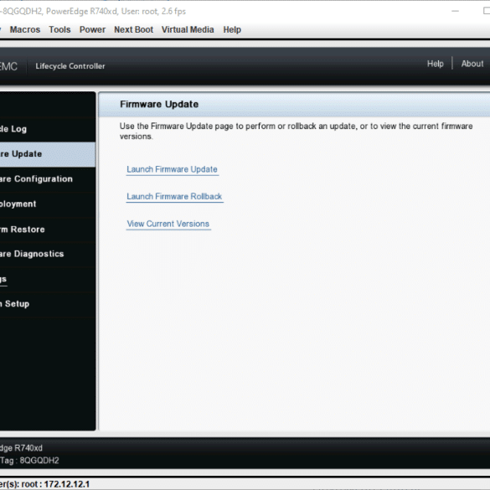Select OS Deployment sidebar item
The height and width of the screenshot is (490, 490).
(x=48, y=204)
